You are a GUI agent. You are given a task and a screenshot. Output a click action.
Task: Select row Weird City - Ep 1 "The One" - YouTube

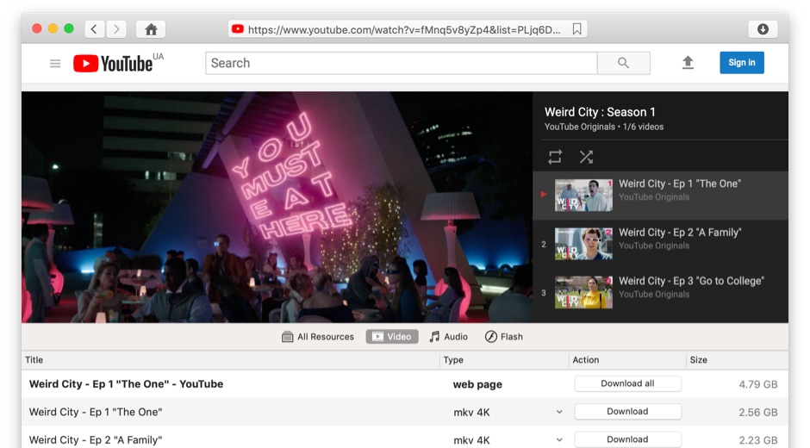tap(405, 384)
